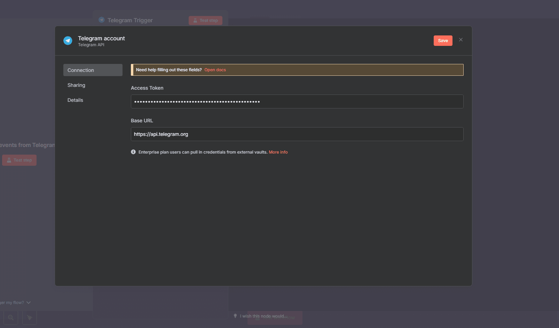The image size is (559, 328).
Task: Save the Telegram credentials
Action: pyautogui.click(x=443, y=41)
